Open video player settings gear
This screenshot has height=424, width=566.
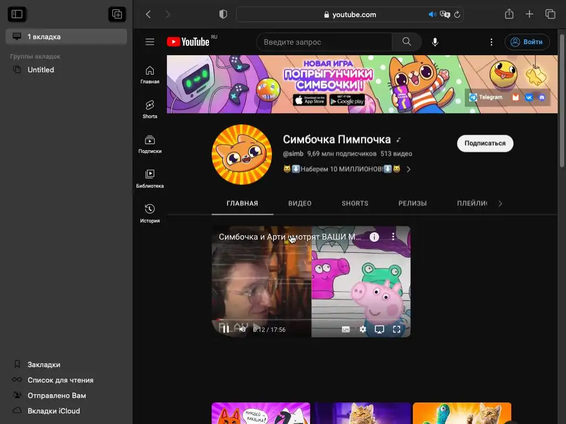[x=363, y=329]
